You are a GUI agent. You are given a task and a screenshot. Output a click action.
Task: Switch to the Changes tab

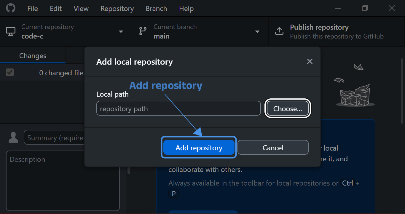[33, 56]
